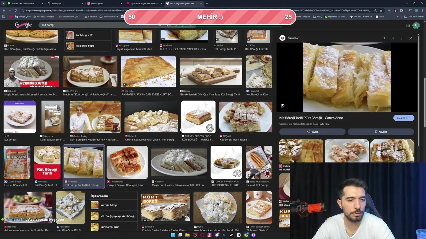
Task: Open The best ChatBot bookmark
Action: click(362, 17)
